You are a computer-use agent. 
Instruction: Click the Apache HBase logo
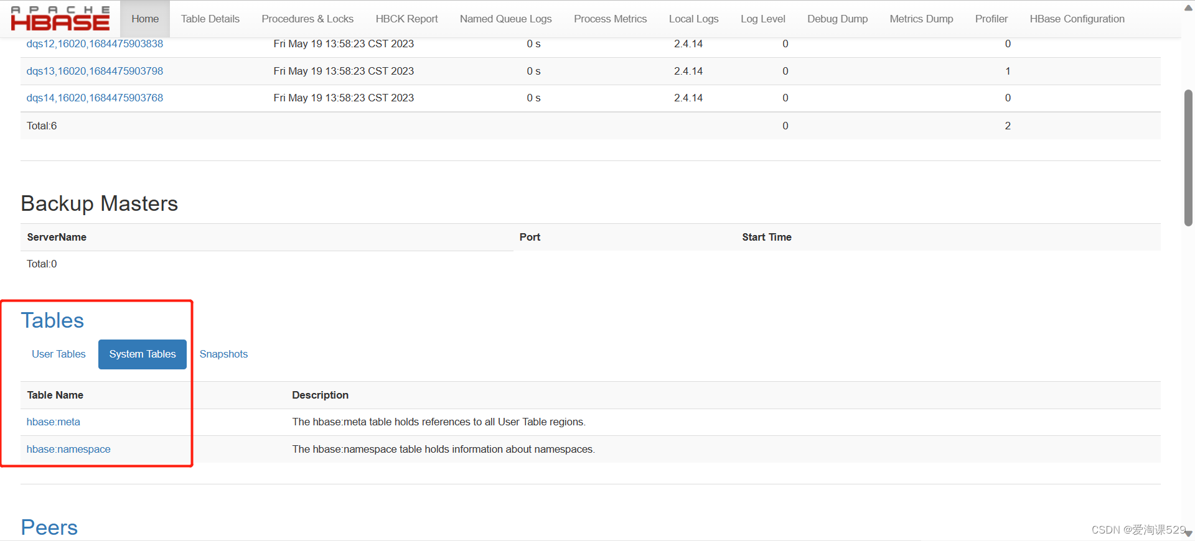(60, 19)
